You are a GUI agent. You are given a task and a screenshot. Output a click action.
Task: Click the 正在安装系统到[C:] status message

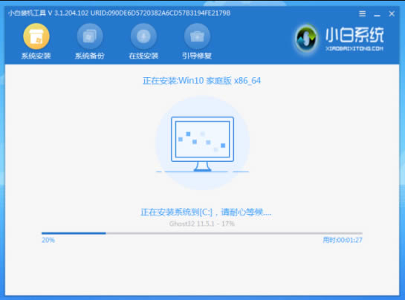coord(206,212)
